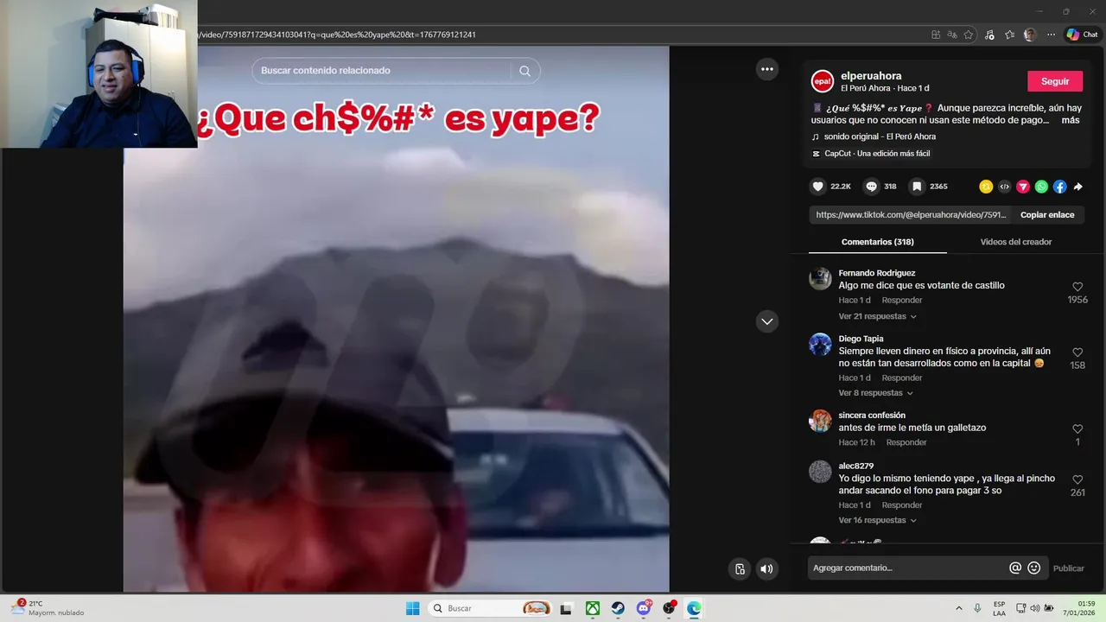Screen dimensions: 1106x622
Task: Open elperuahora profile avatar
Action: click(822, 81)
